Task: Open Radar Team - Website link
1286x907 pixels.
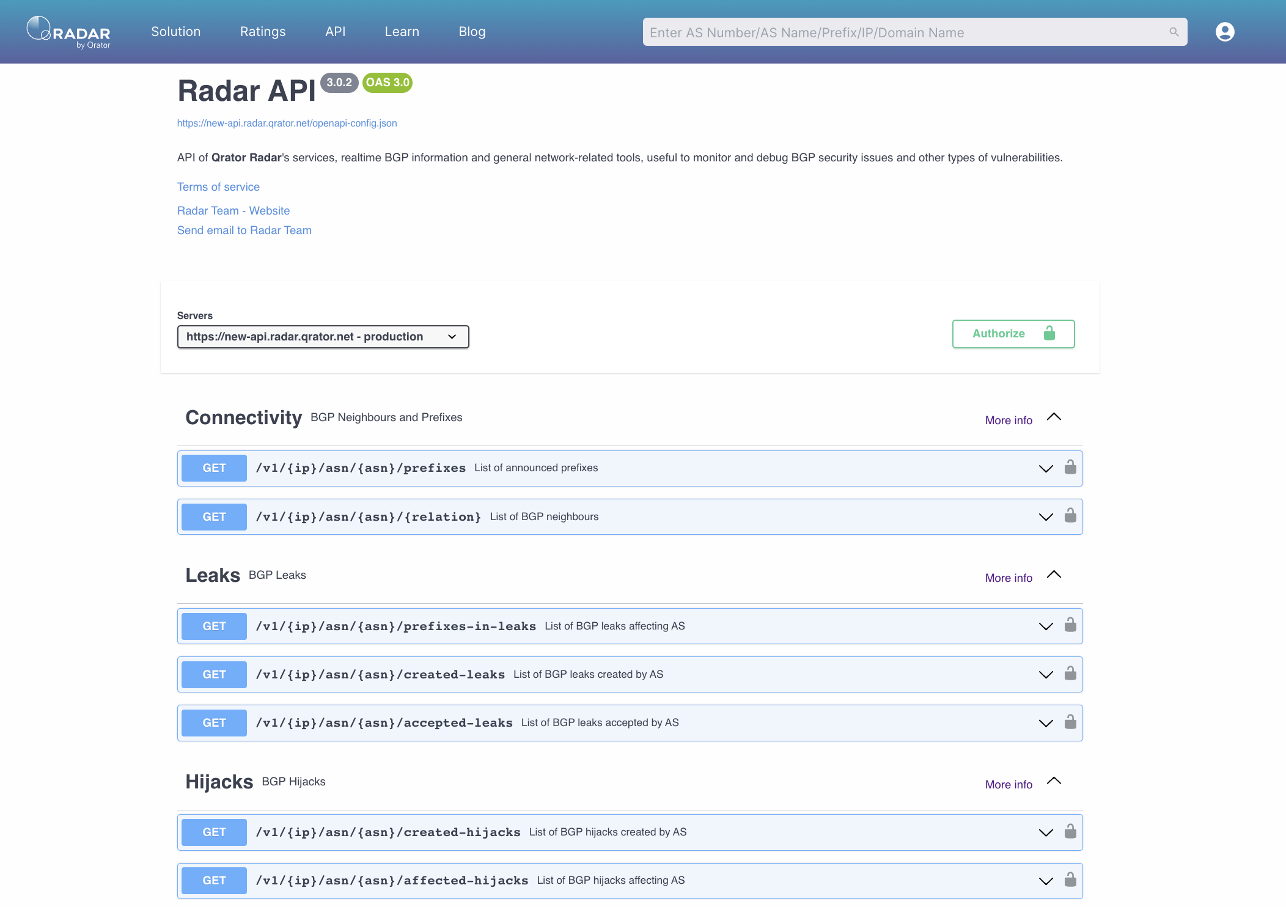Action: pos(233,211)
